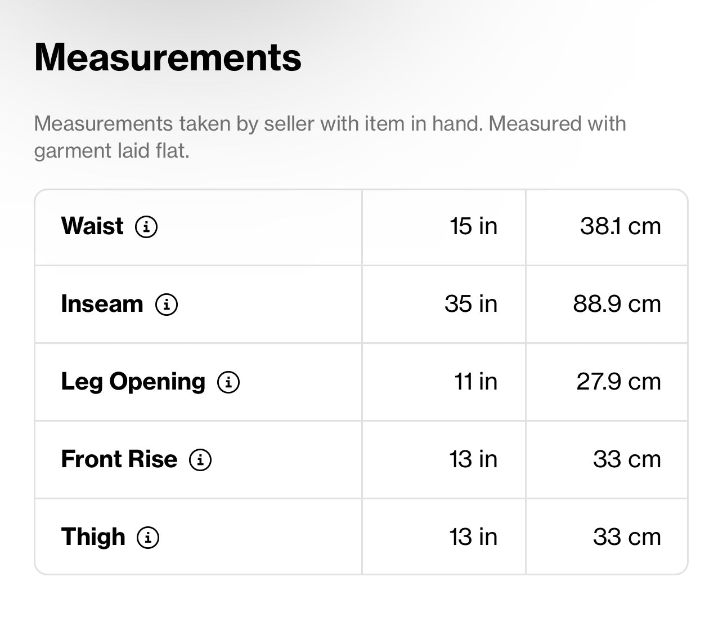Open the Inseam info tooltip icon
The image size is (705, 644).
coord(167,305)
